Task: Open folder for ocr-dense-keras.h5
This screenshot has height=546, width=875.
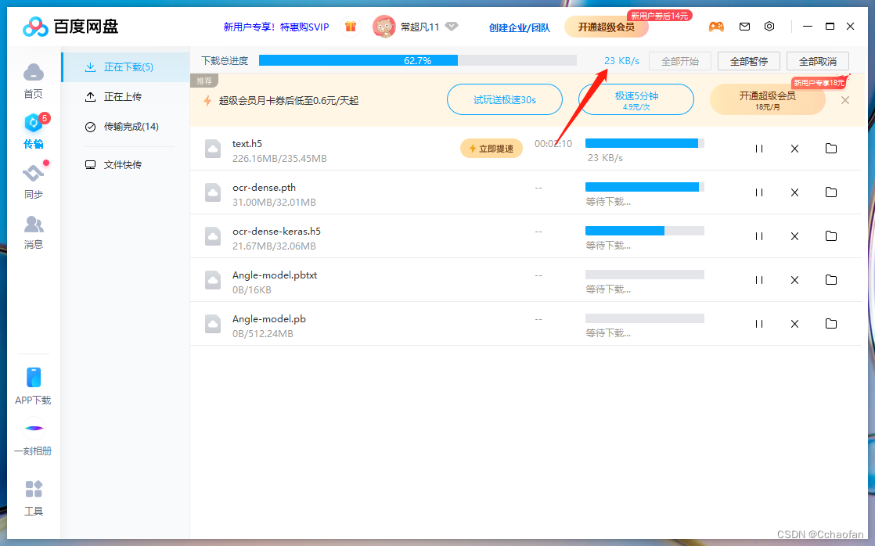Action: click(831, 236)
